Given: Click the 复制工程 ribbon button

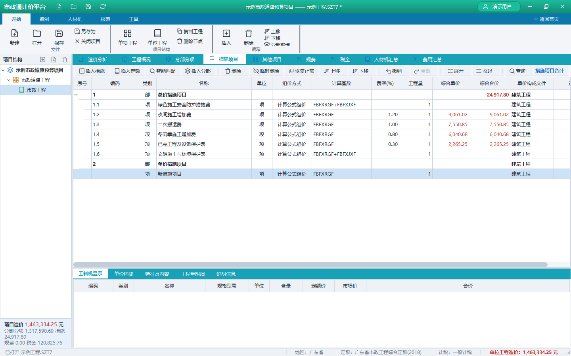Looking at the screenshot, I should [x=190, y=31].
